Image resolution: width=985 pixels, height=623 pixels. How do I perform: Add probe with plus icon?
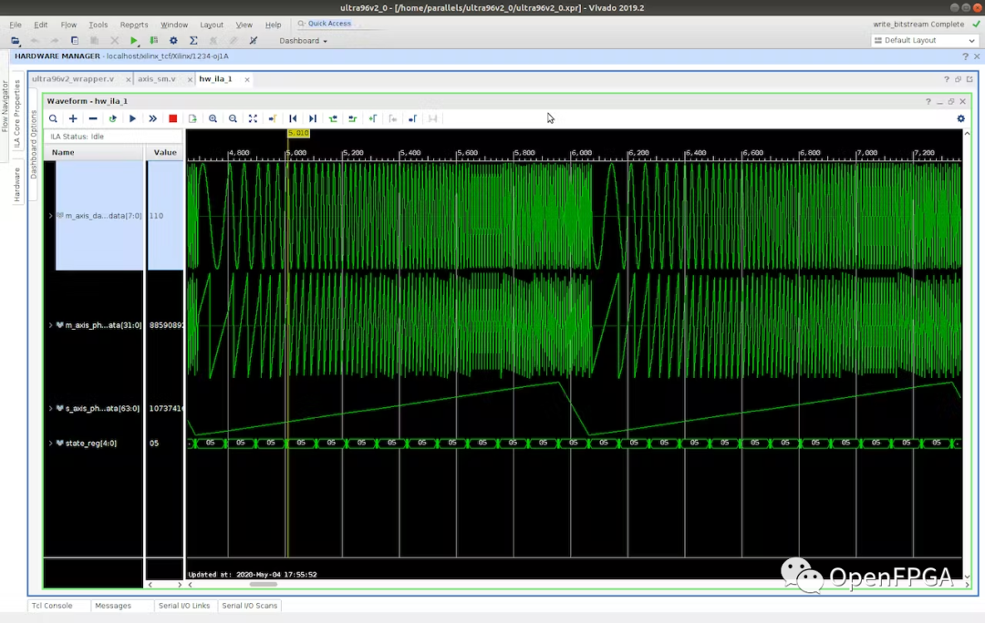pyautogui.click(x=73, y=118)
